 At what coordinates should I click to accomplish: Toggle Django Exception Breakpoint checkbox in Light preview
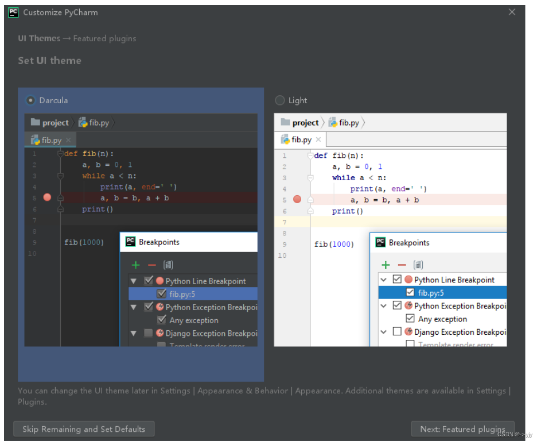tap(397, 331)
